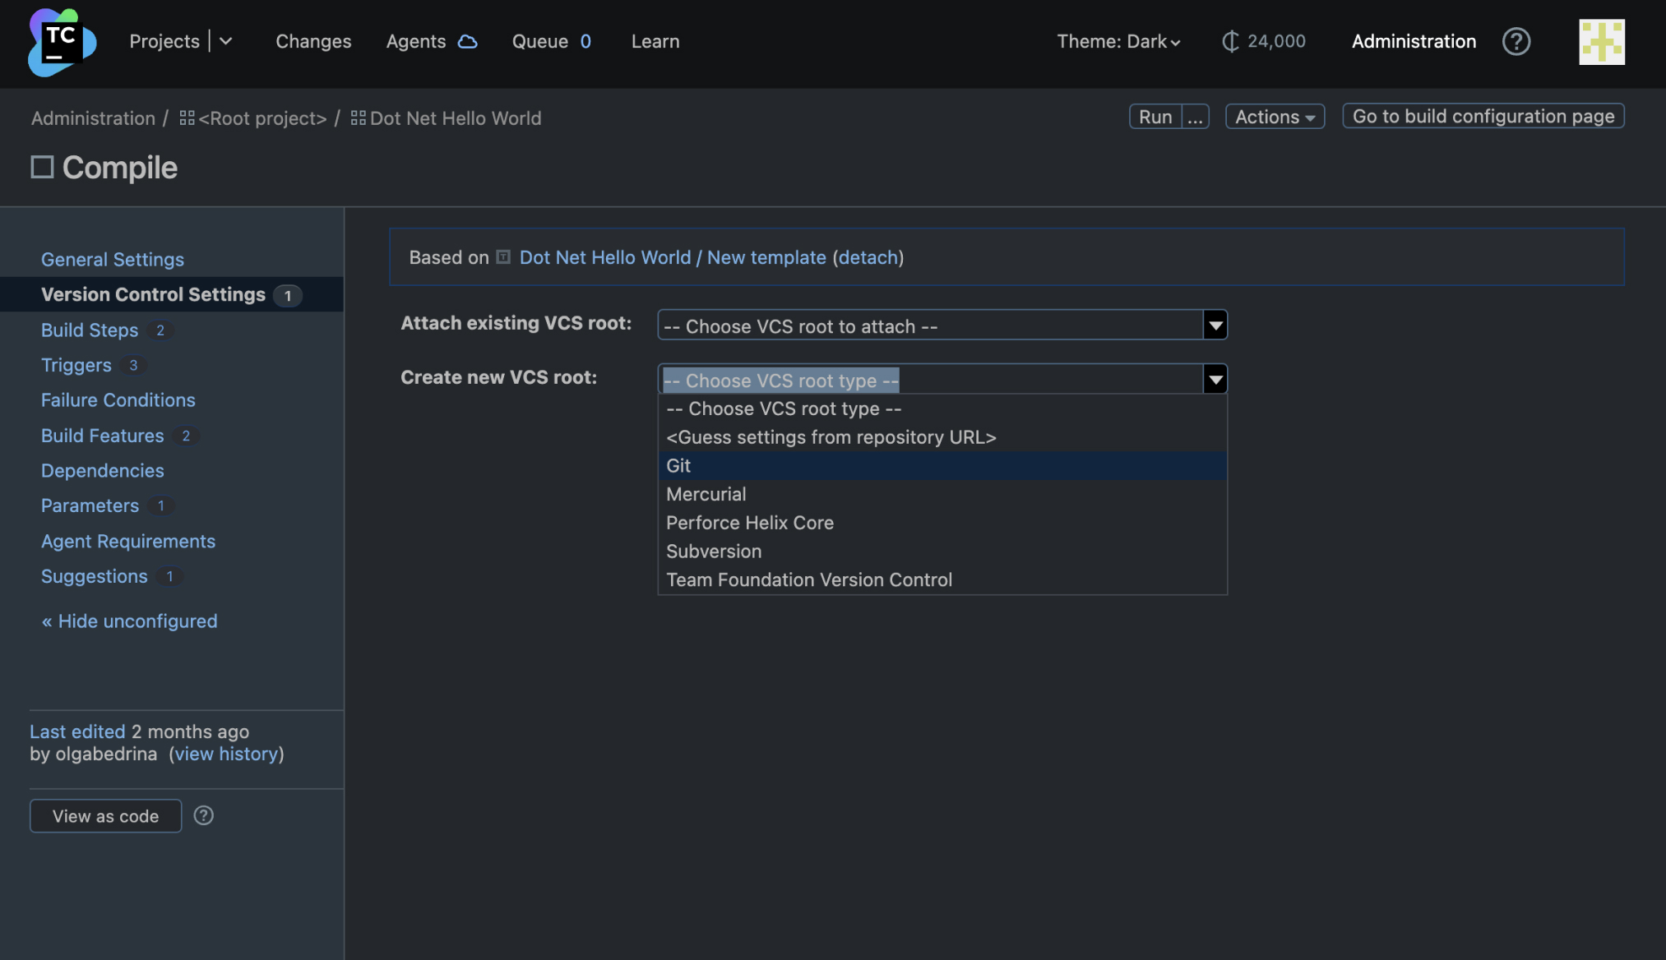Navigate to Triggers section

pos(76,364)
